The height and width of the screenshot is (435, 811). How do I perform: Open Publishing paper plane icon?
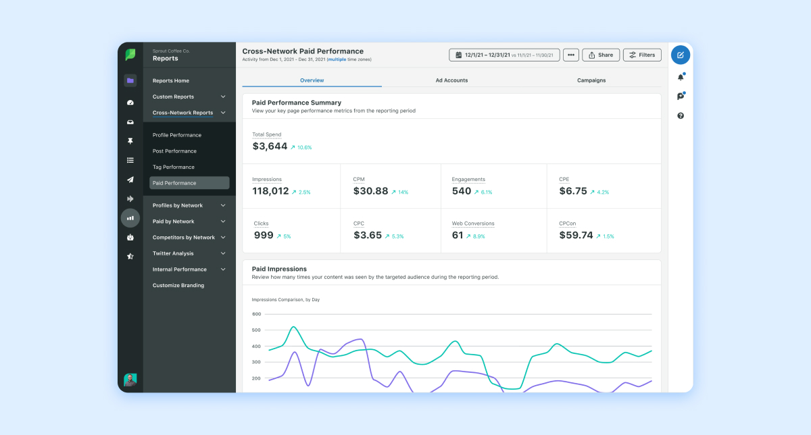[130, 180]
